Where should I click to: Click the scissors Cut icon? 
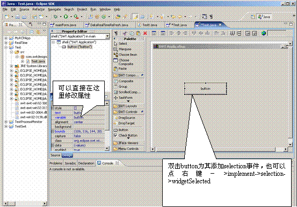tap(125, 33)
